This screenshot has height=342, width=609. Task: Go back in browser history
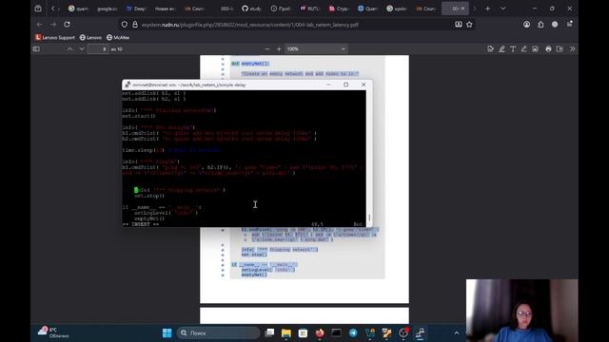click(x=40, y=25)
